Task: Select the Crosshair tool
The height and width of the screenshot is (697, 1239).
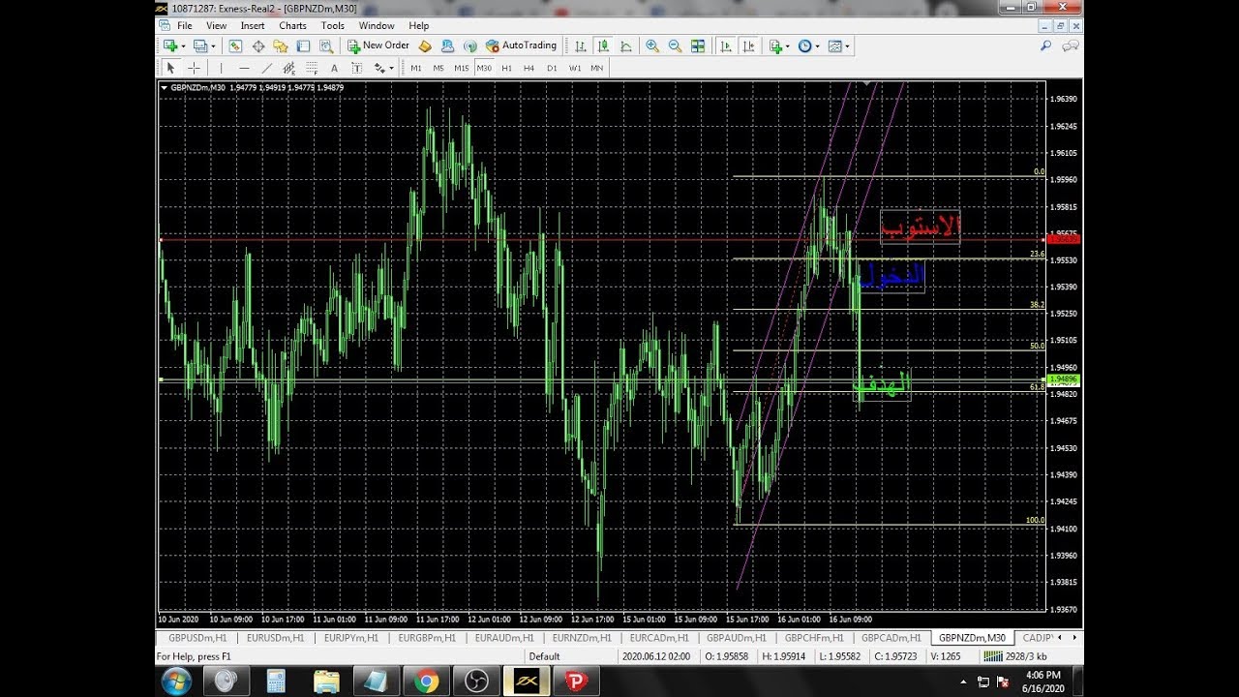Action: (194, 68)
